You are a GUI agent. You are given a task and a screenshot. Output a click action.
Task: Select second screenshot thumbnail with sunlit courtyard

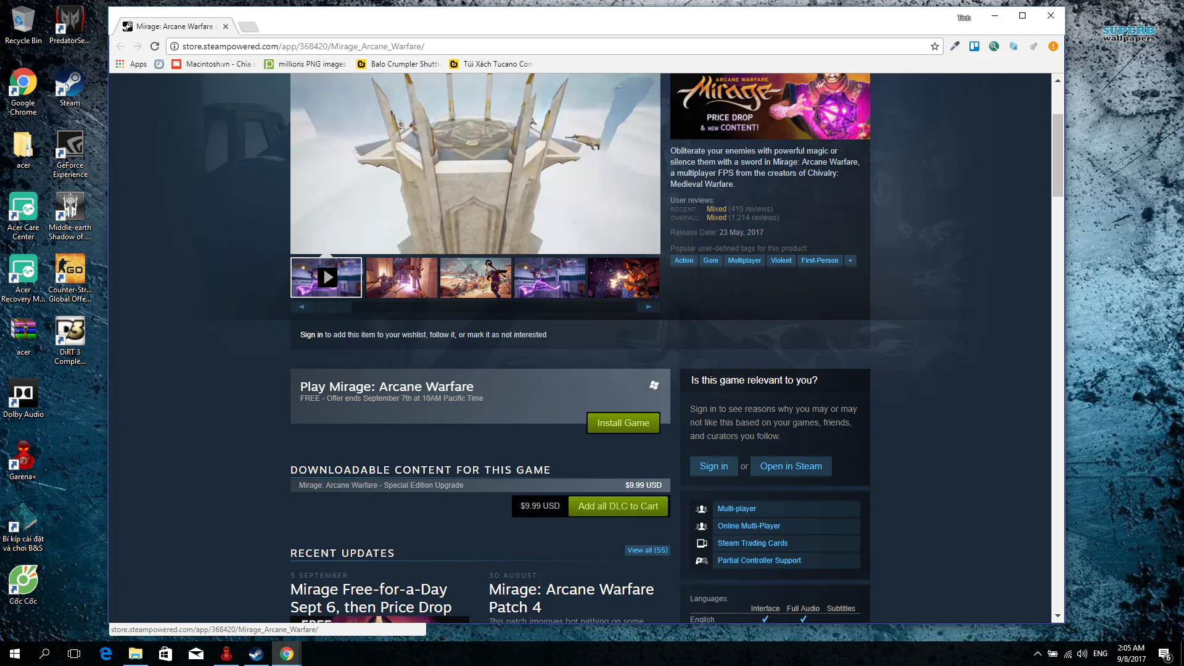[x=401, y=277]
